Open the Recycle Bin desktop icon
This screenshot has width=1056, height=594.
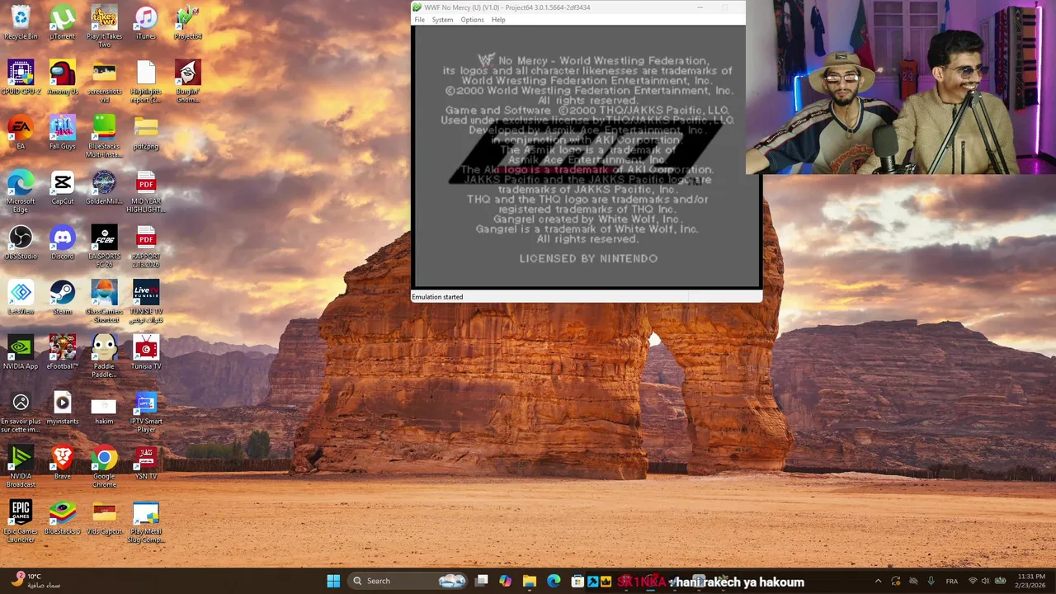click(21, 22)
